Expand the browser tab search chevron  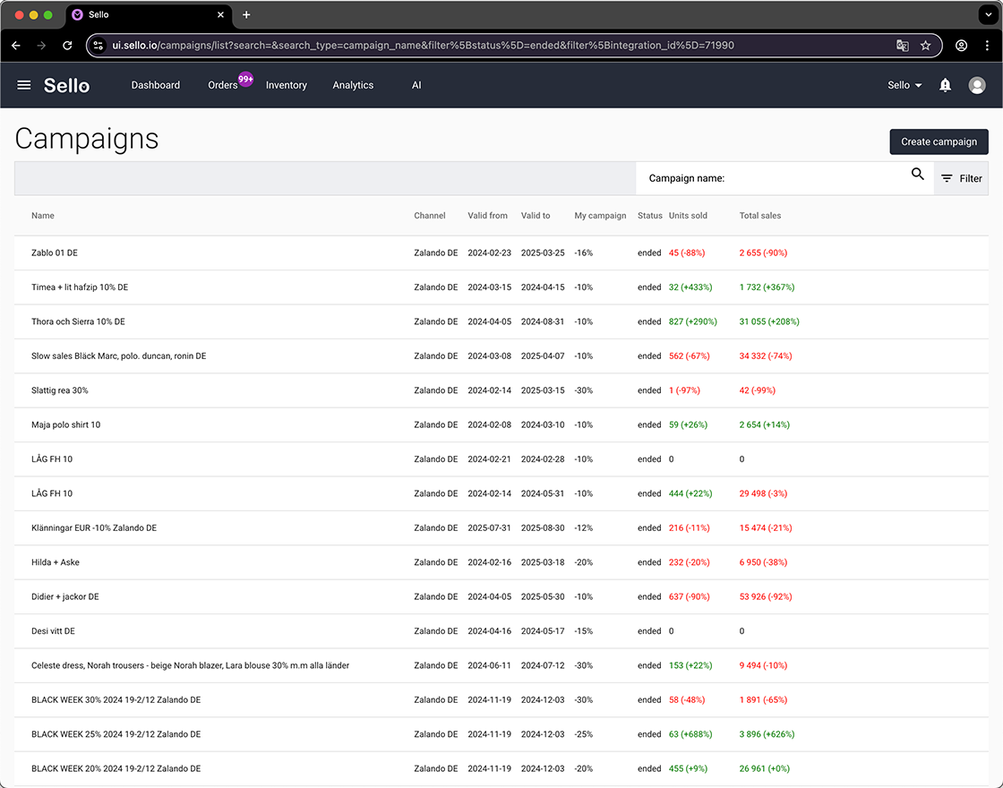pos(989,14)
